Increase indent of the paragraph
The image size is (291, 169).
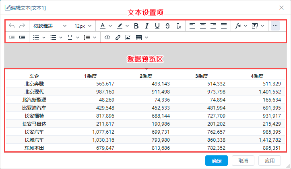pos(22,38)
